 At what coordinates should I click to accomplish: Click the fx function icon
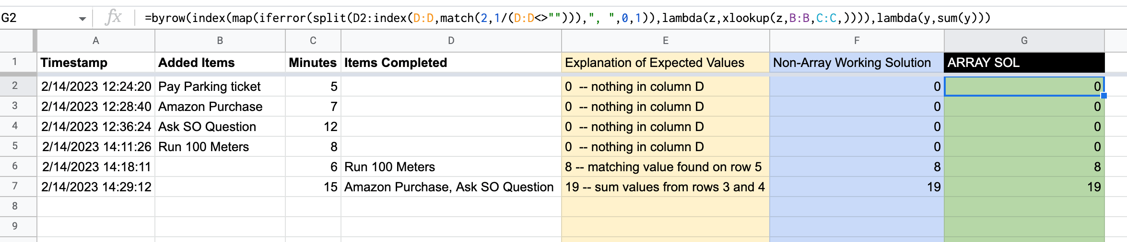113,18
